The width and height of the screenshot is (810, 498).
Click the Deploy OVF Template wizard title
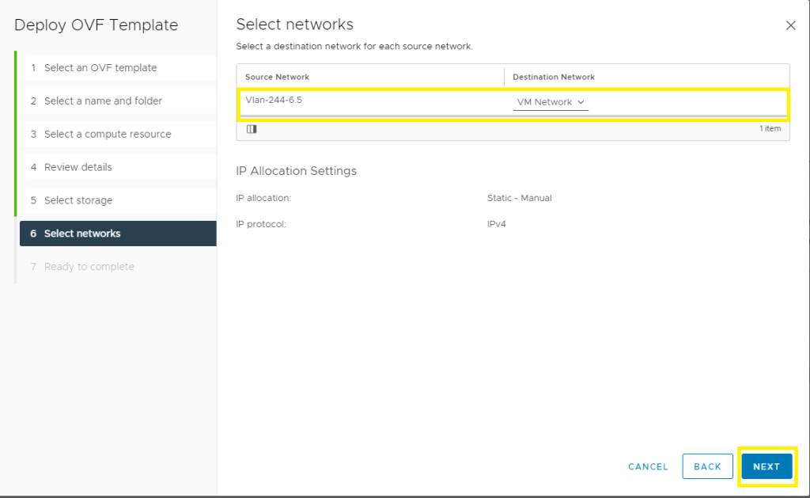(96, 25)
